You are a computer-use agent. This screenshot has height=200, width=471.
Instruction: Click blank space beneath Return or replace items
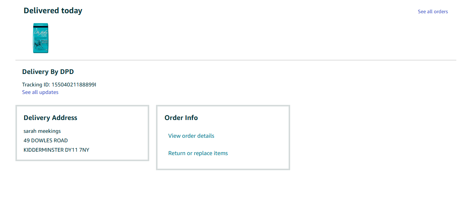click(223, 163)
